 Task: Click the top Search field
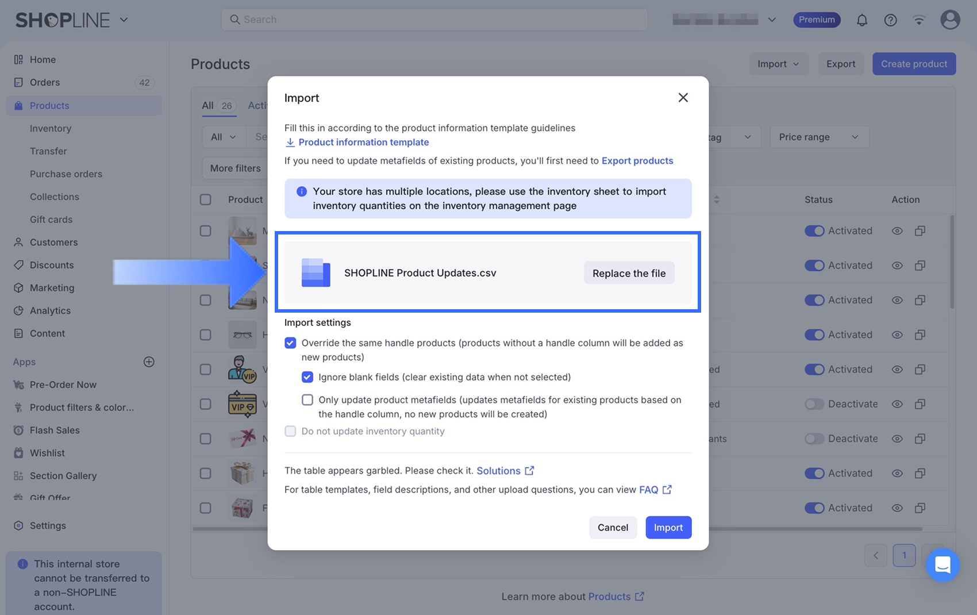[x=434, y=20]
